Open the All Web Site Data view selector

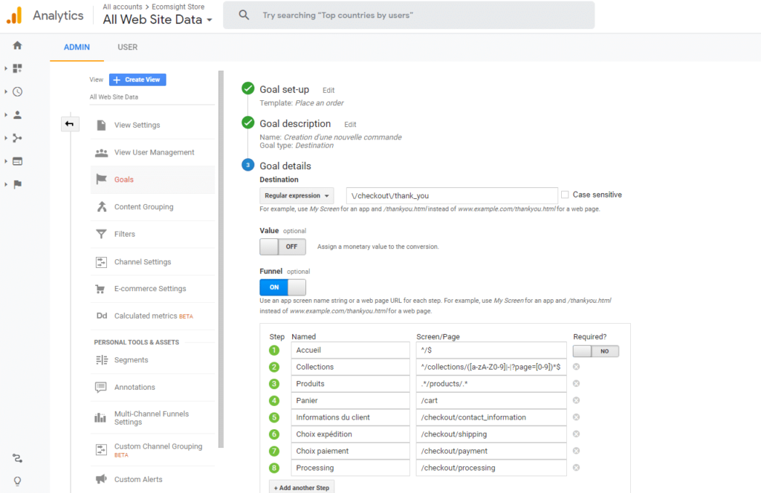[158, 19]
